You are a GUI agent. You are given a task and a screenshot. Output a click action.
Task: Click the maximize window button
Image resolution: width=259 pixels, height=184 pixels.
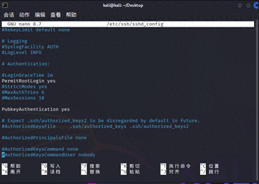(x=248, y=5)
